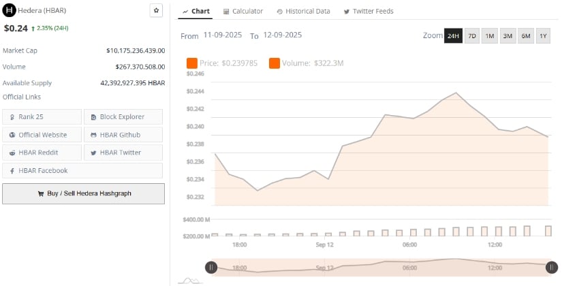This screenshot has height=286, width=562.
Task: Click the $0.24 price text
Action: click(16, 28)
